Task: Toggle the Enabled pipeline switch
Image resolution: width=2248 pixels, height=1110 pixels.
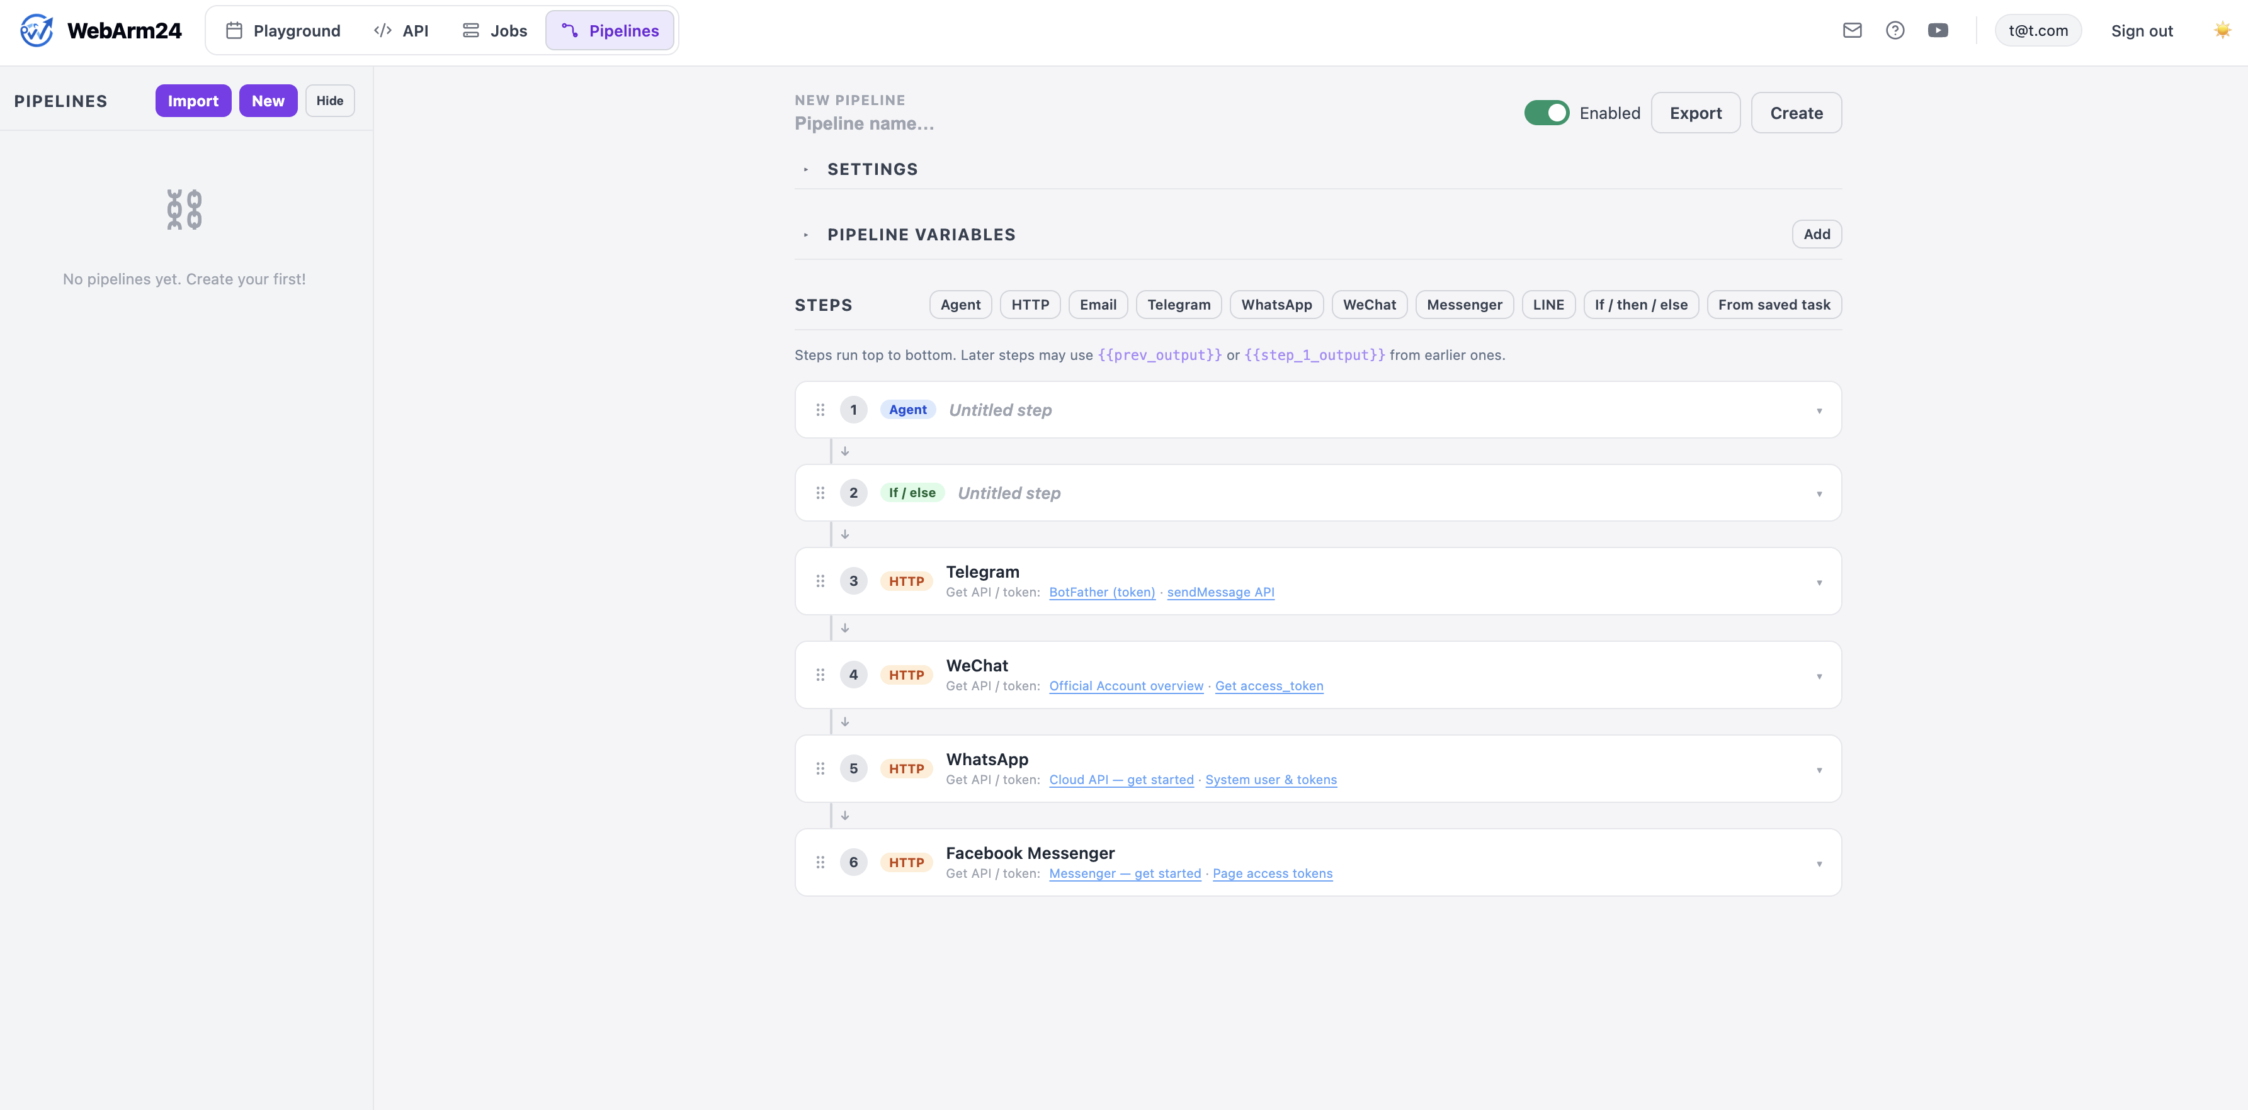Action: click(x=1547, y=113)
